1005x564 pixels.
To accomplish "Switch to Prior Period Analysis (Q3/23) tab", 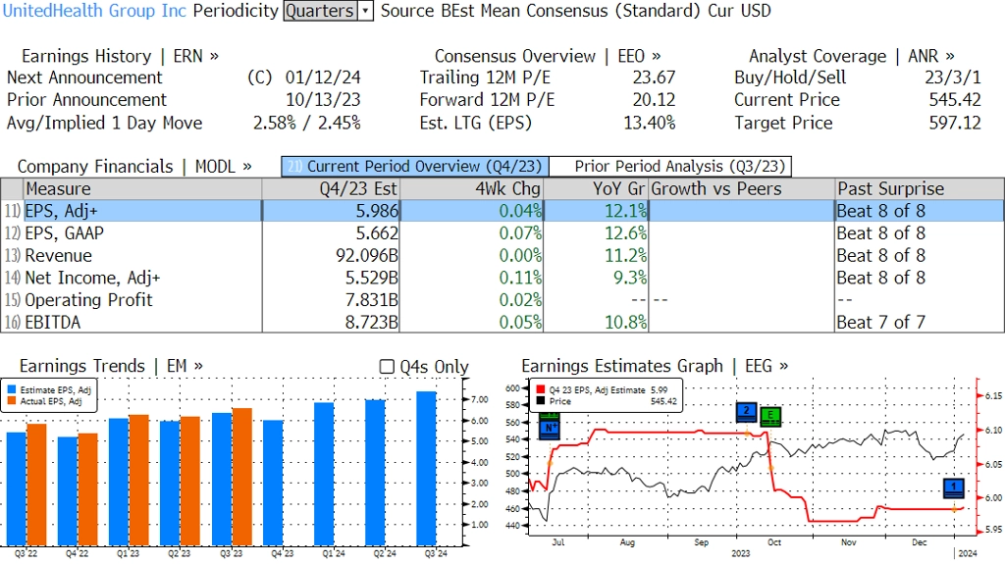I will pos(671,167).
